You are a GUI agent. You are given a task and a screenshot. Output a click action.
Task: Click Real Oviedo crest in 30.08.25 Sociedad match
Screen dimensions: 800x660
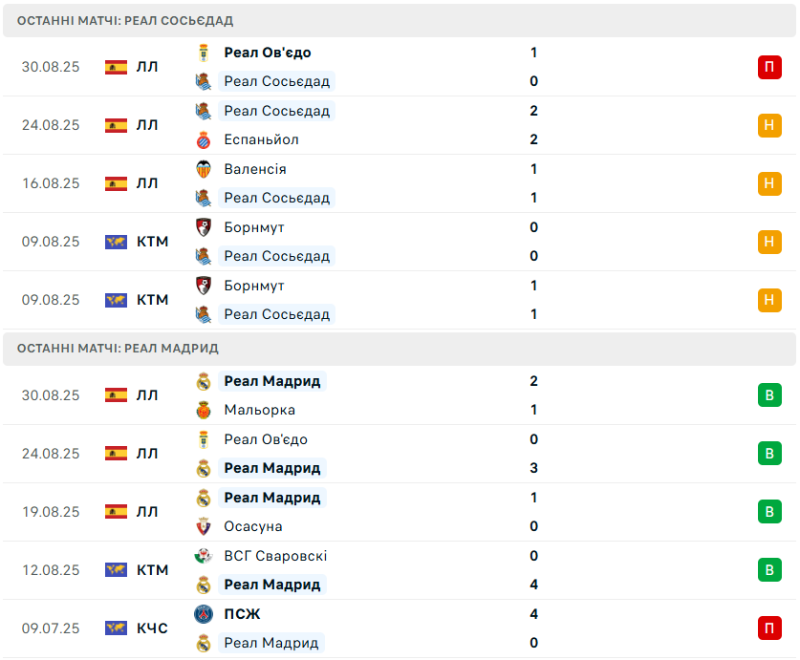coord(204,53)
